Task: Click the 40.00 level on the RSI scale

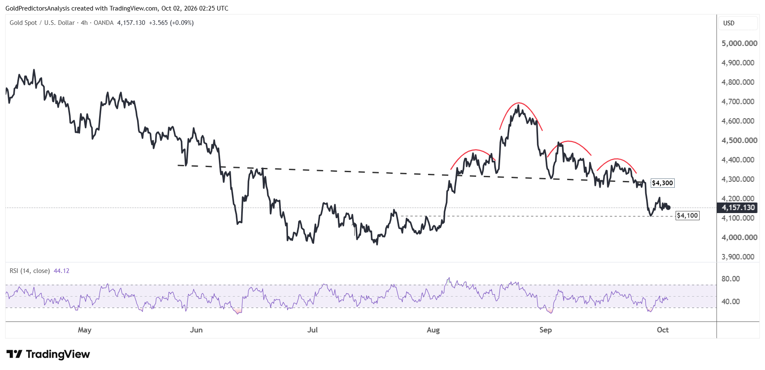Action: pyautogui.click(x=731, y=302)
